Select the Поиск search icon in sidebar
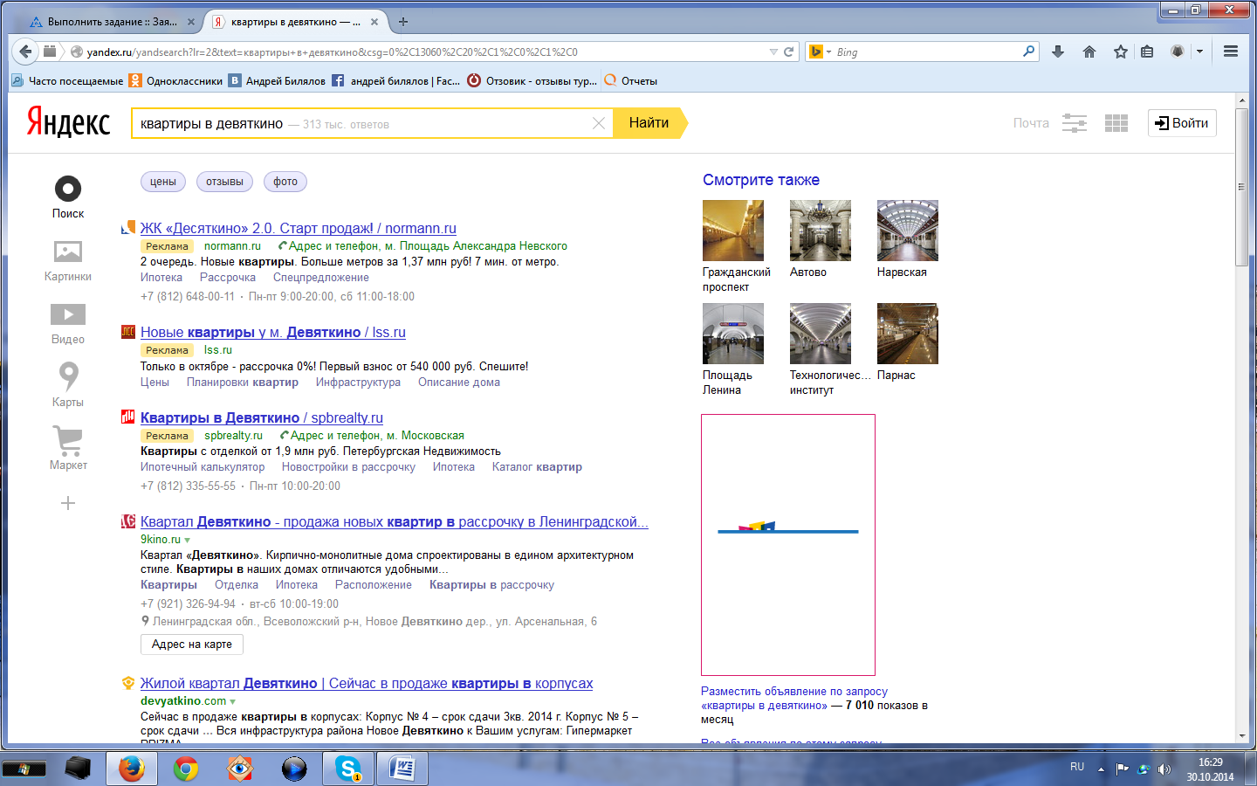This screenshot has width=1257, height=786. pos(68,197)
